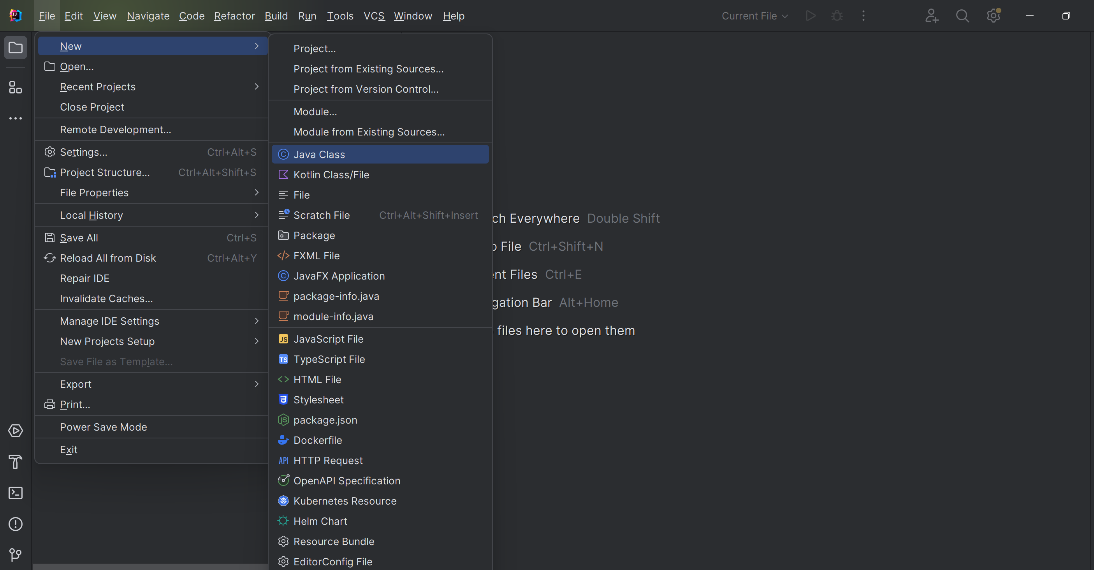Click Reload All from Disk
The width and height of the screenshot is (1094, 570).
click(x=153, y=258)
